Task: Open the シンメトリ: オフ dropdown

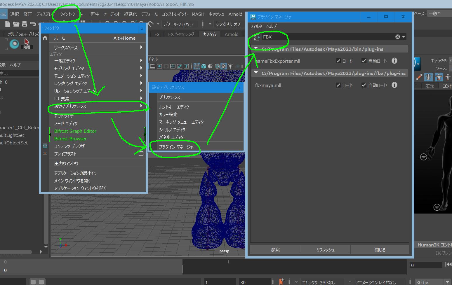Action: click(x=229, y=24)
